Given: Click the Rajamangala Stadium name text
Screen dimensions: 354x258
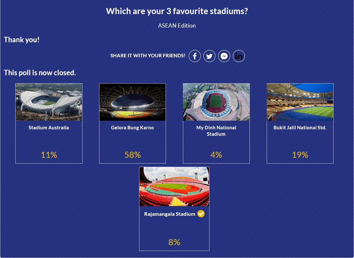Looking at the screenshot, I should point(170,214).
